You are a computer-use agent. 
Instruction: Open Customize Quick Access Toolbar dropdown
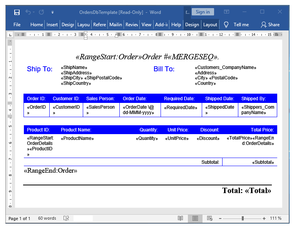(x=52, y=13)
